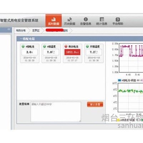Click green status indicator for 环境温度
Screen dimensions: 143x143
click(x=87, y=46)
